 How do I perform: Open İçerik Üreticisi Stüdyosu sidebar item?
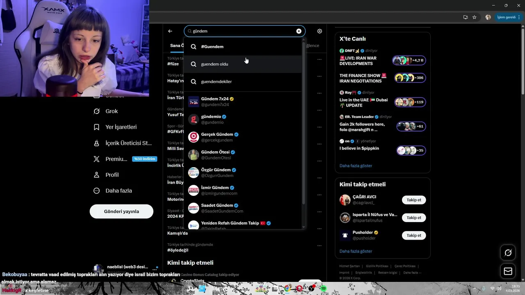tap(123, 143)
